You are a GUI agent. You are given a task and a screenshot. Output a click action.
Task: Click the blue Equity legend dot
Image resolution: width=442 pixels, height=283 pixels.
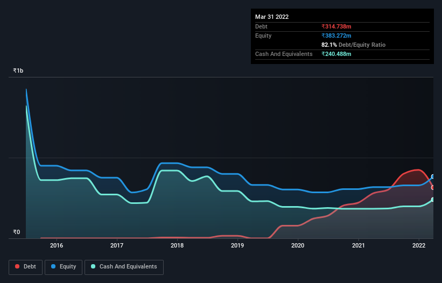[x=53, y=266]
